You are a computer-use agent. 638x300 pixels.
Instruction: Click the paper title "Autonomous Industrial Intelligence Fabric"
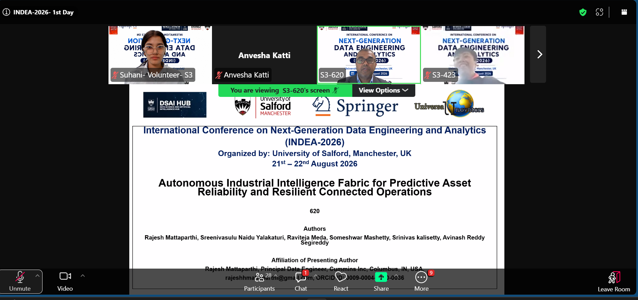point(314,187)
